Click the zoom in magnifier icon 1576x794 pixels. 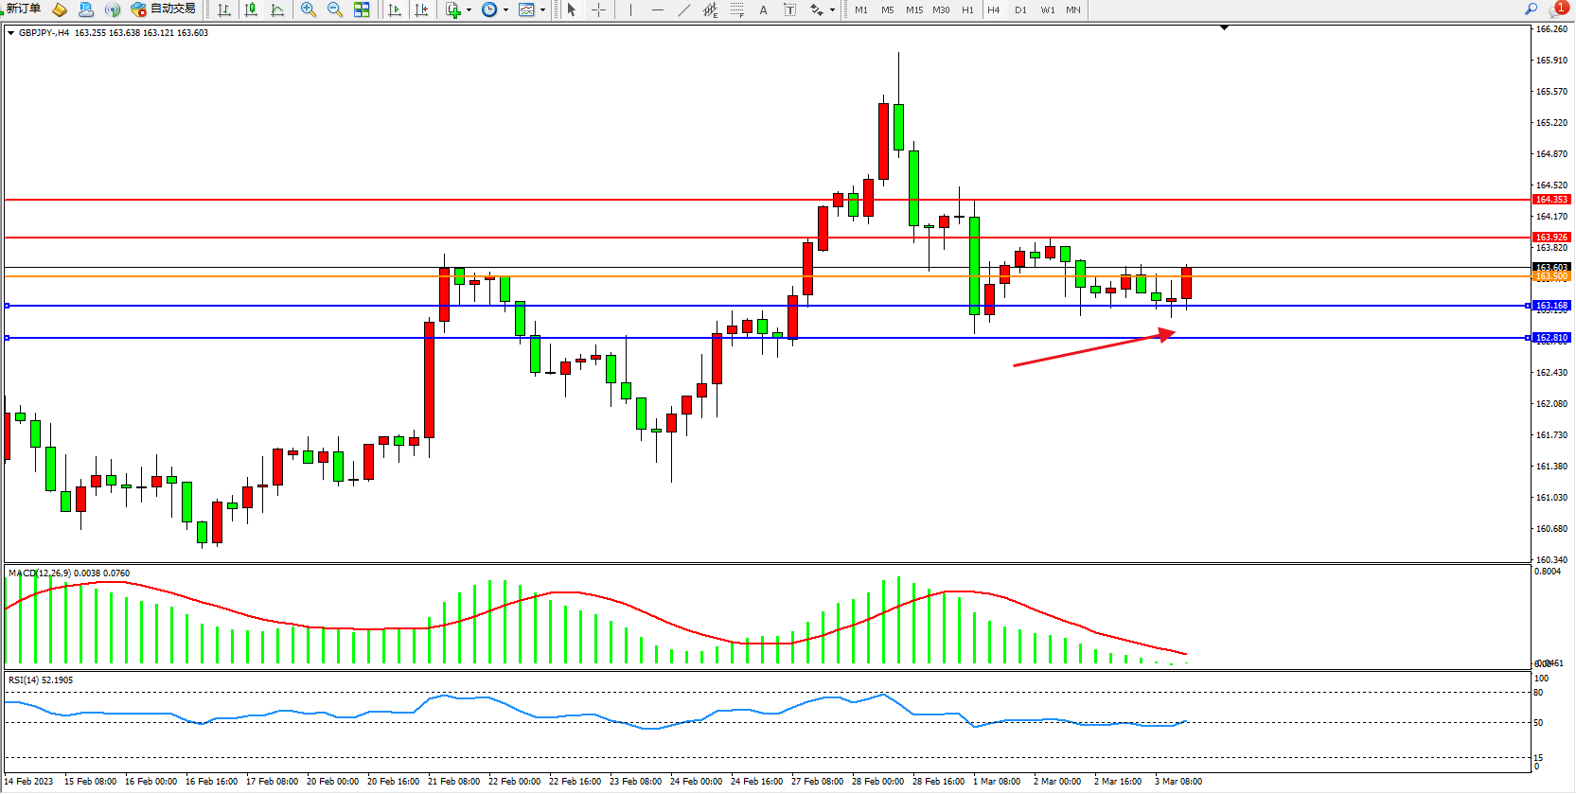tap(308, 9)
